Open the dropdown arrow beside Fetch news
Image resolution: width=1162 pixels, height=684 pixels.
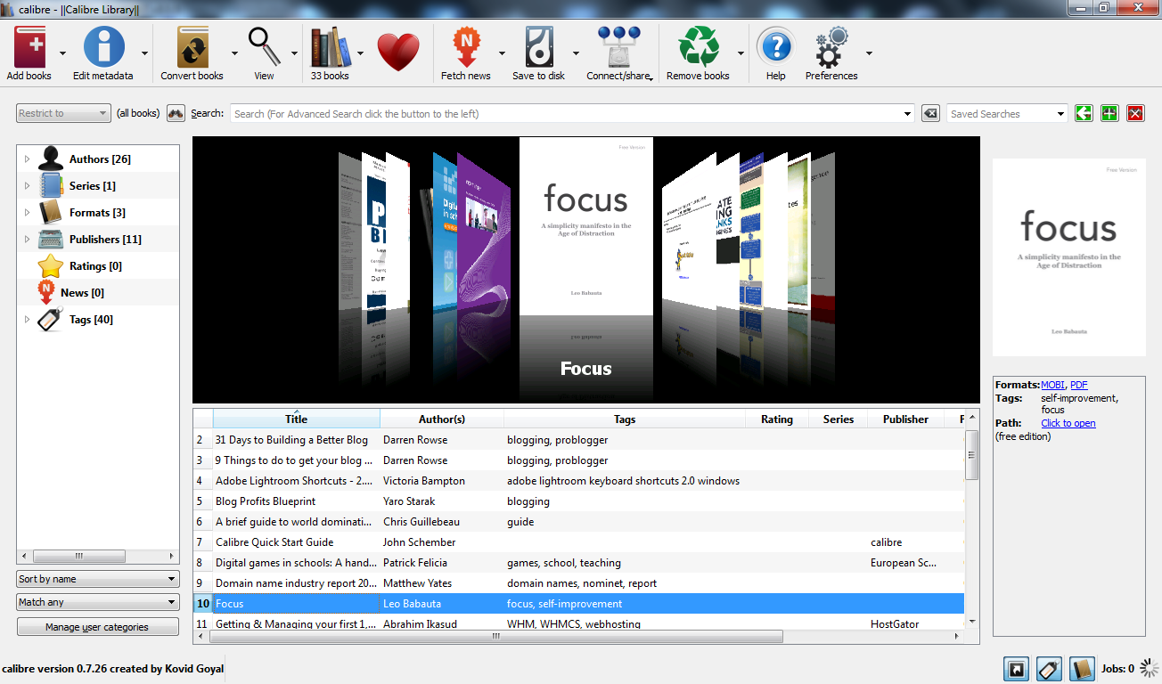point(502,53)
